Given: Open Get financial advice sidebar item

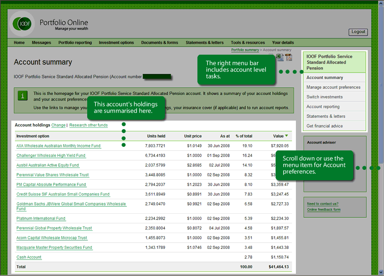Looking at the screenshot, I should point(324,126).
